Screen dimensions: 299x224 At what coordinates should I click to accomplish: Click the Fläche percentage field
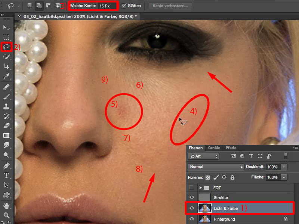pos(273,177)
